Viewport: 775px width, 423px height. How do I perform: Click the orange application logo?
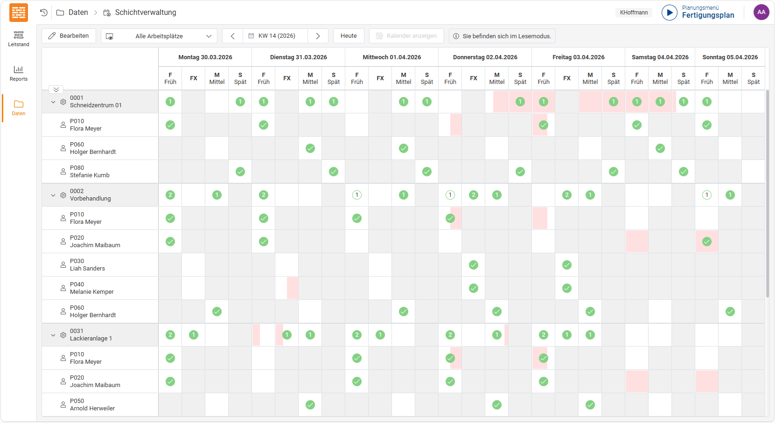[x=19, y=13]
